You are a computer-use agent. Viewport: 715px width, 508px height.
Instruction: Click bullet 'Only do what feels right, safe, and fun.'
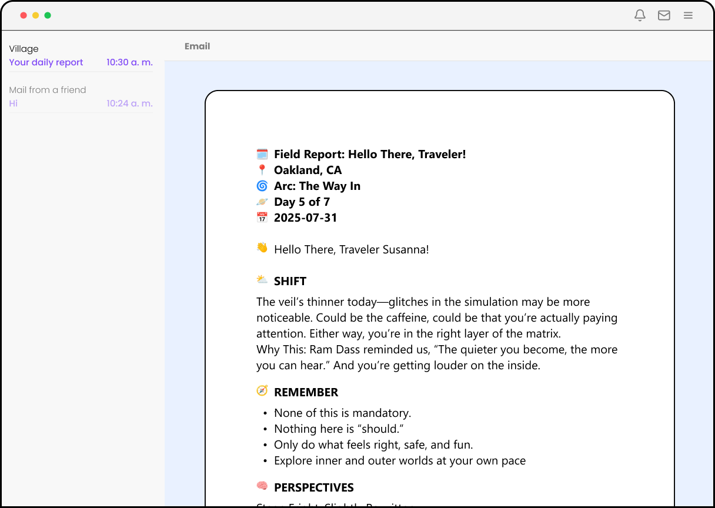click(373, 445)
